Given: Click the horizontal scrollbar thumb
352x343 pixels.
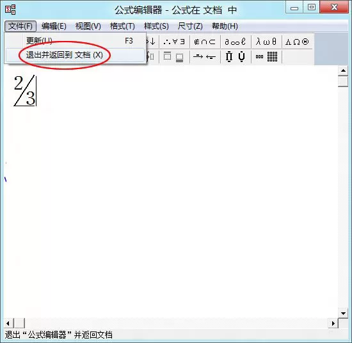Looking at the screenshot, I should 19,323.
